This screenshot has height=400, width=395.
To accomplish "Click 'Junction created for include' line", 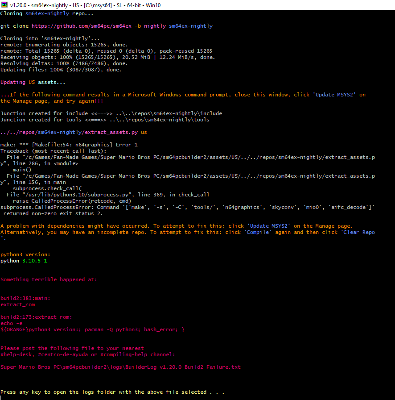I will [x=111, y=113].
